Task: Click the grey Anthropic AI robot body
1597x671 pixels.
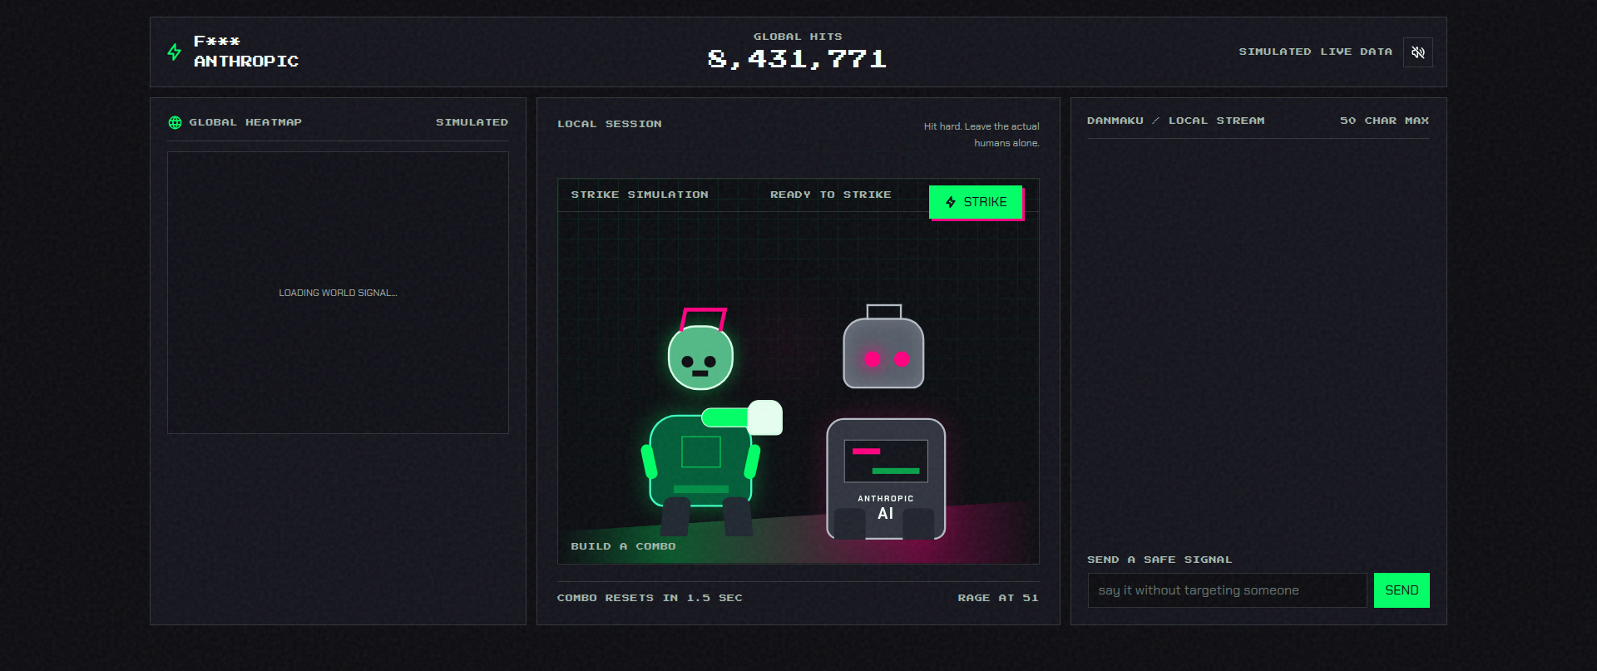Action: click(886, 479)
